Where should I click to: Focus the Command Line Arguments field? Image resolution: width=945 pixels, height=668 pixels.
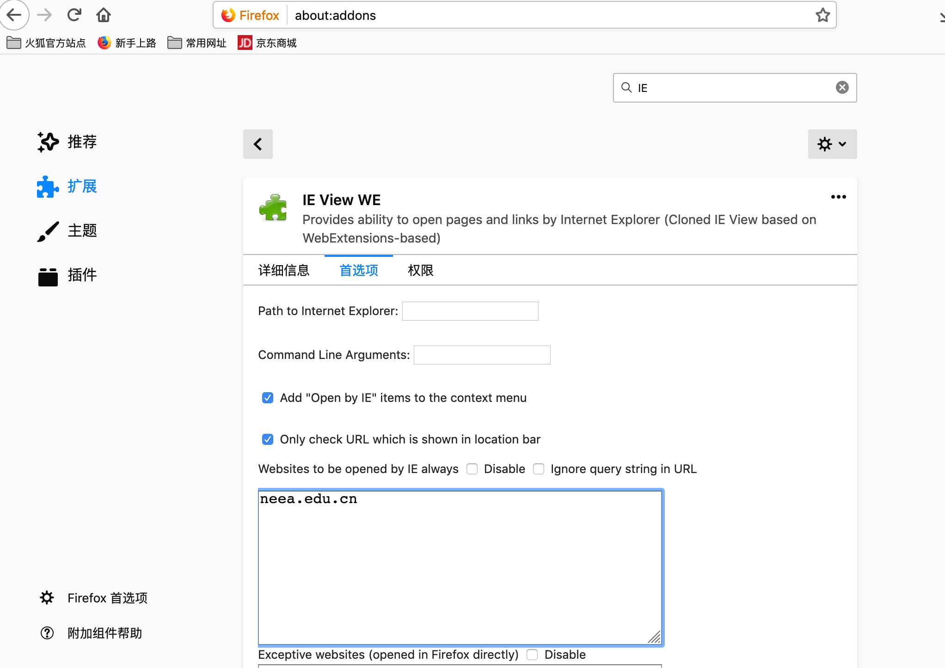482,355
